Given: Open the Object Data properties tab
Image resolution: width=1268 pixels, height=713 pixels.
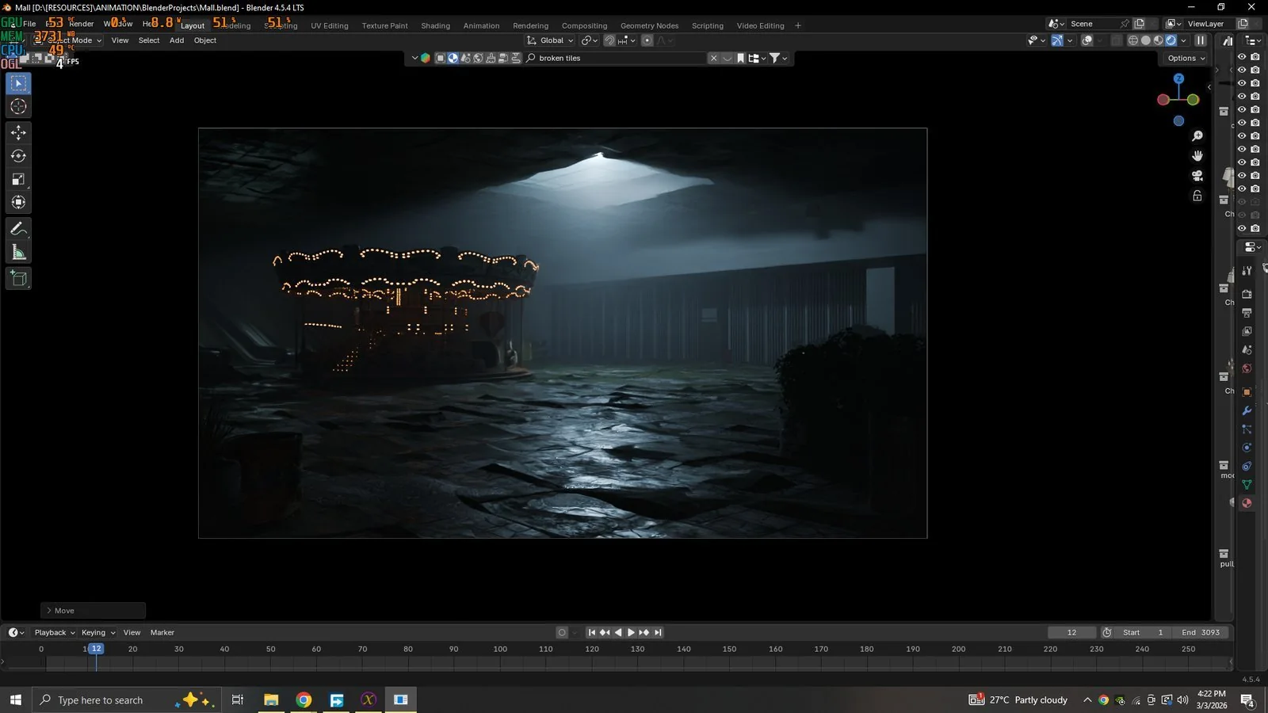Looking at the screenshot, I should click(x=1247, y=485).
